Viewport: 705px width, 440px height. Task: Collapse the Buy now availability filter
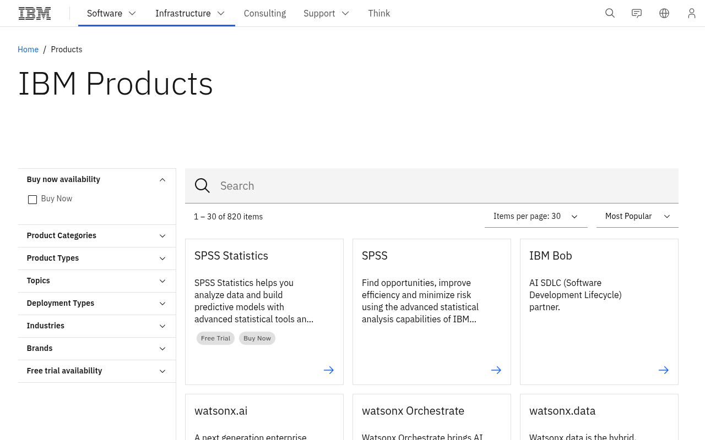coord(97,179)
